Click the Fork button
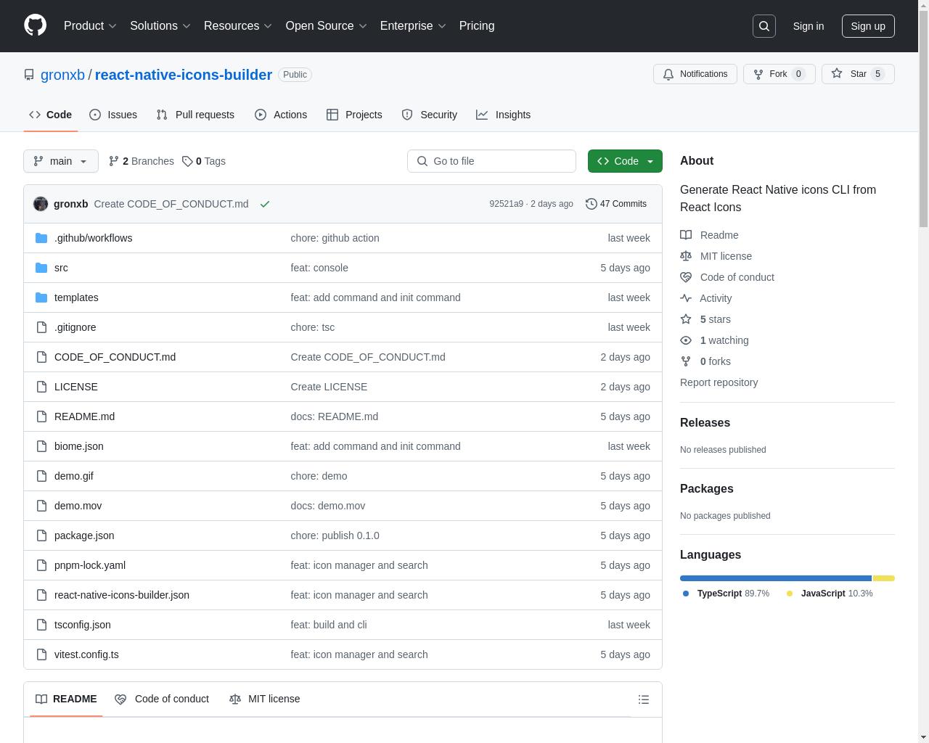Viewport: 929px width, 743px height. pos(779,74)
